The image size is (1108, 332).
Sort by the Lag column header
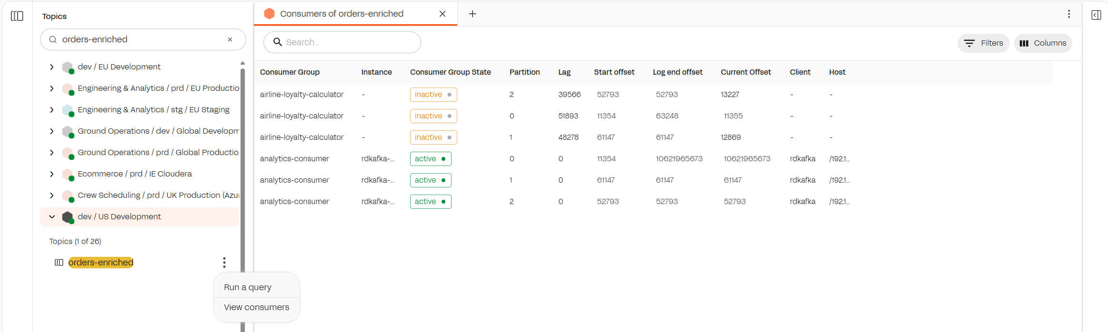(x=564, y=72)
